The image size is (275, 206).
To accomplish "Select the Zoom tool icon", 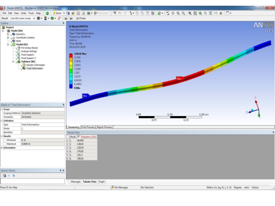I will 178,13.
